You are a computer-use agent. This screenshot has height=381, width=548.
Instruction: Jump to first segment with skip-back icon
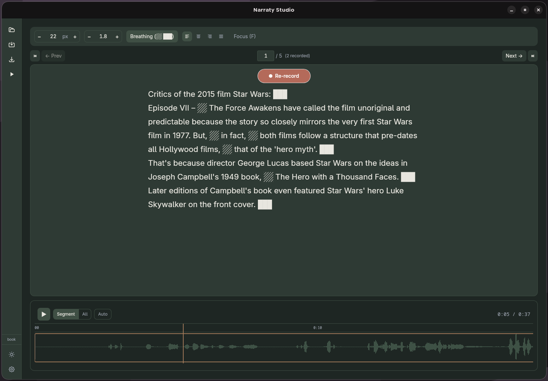tap(35, 56)
